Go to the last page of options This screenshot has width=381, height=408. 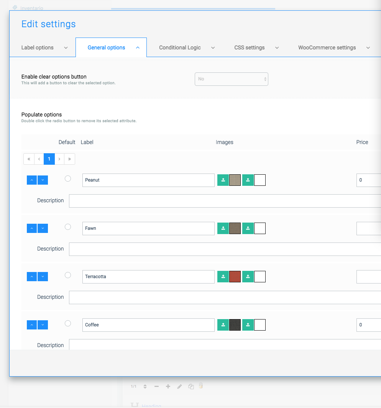coord(69,159)
